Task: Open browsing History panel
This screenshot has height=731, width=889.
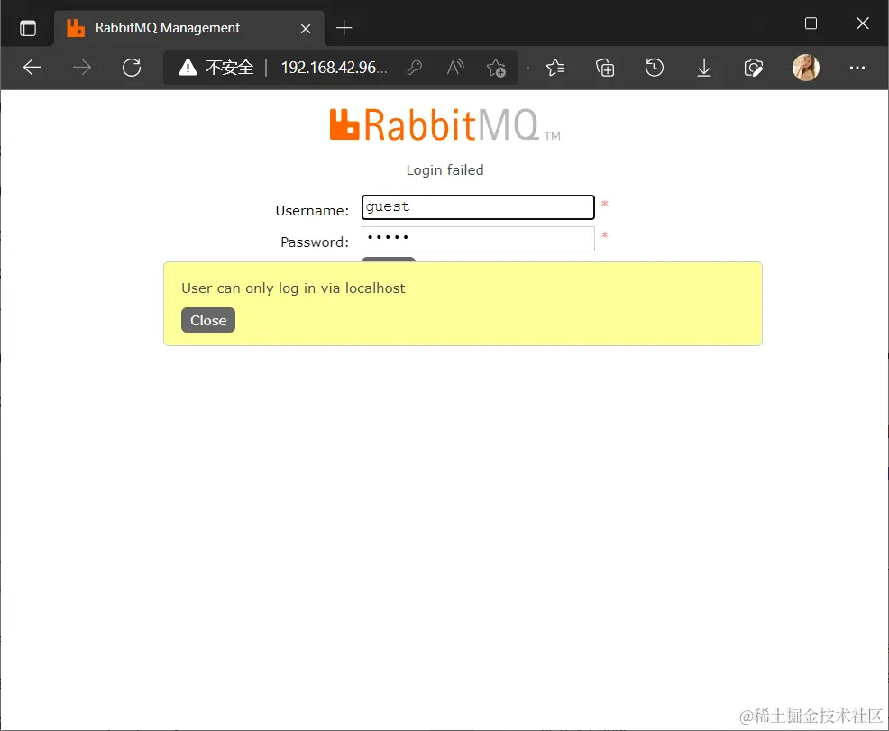Action: tap(655, 68)
